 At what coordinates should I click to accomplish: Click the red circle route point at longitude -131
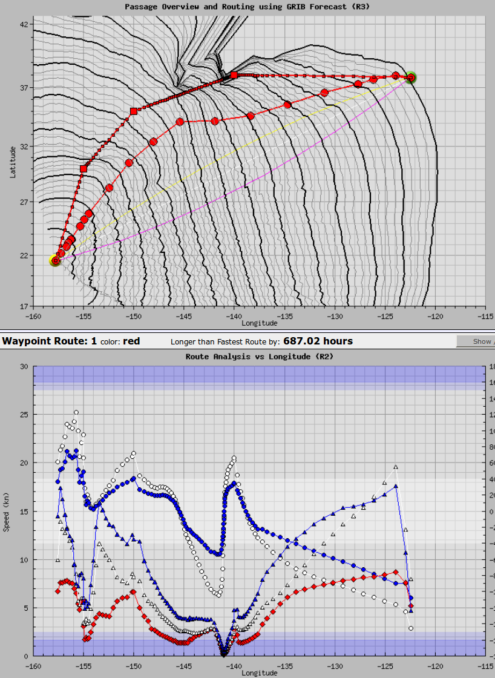(x=324, y=93)
